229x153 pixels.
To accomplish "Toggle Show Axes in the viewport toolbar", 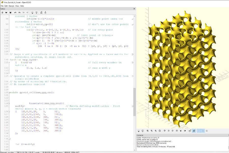I will [x=199, y=131].
